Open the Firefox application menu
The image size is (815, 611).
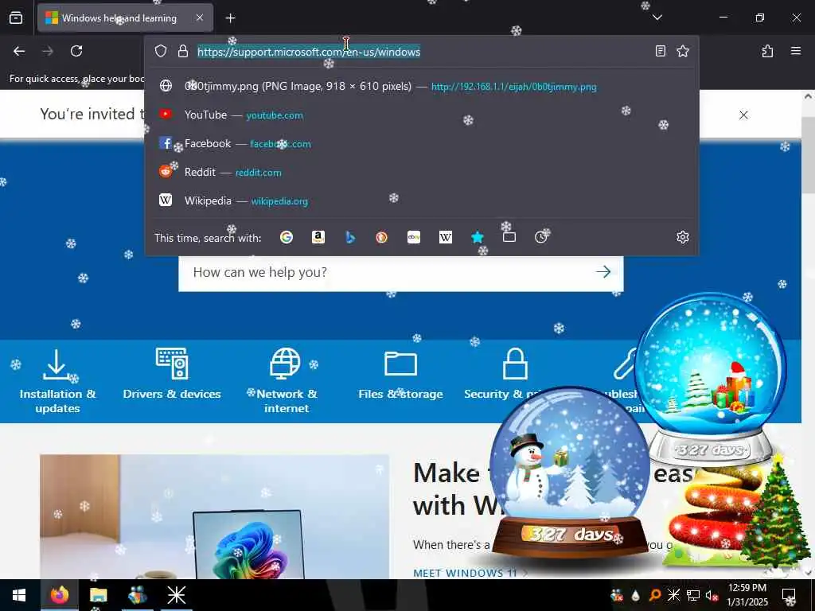pos(795,51)
